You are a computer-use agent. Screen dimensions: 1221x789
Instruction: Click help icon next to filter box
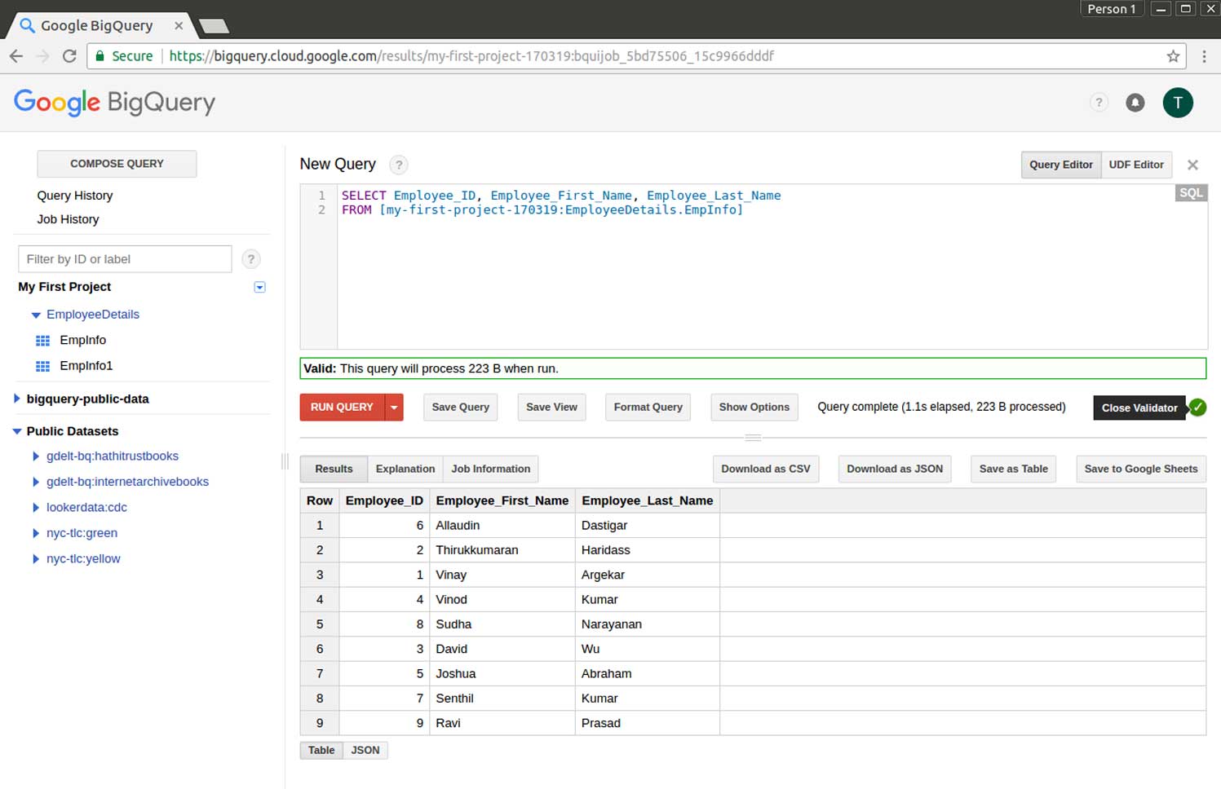click(251, 259)
